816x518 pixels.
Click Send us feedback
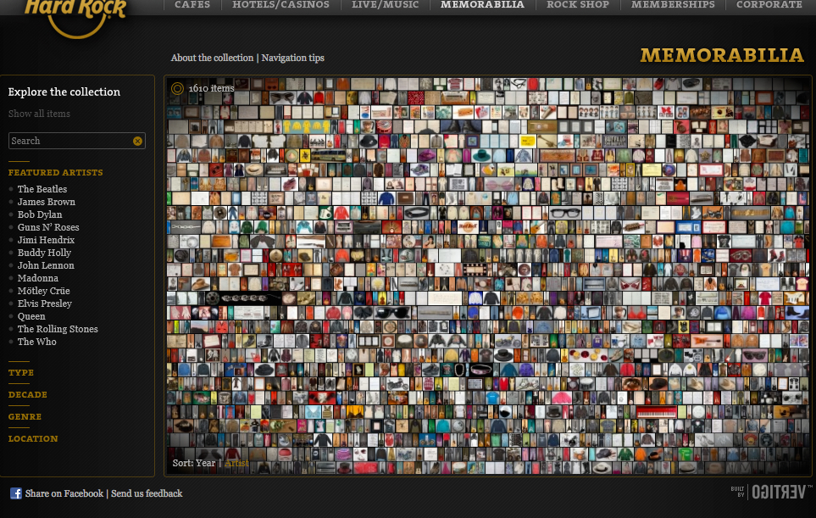(147, 493)
